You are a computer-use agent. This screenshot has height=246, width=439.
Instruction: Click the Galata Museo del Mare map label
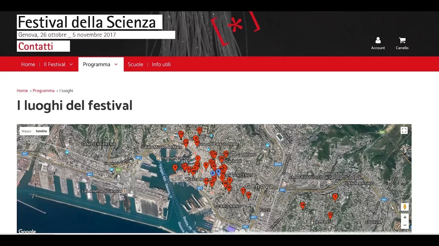pos(162,147)
